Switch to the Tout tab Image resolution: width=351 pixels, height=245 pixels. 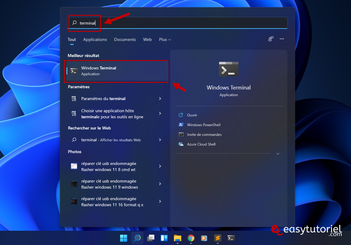[x=72, y=40]
